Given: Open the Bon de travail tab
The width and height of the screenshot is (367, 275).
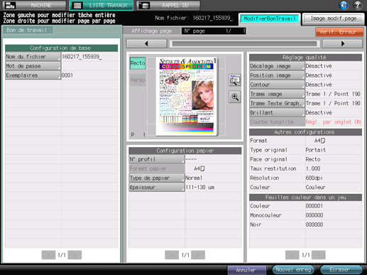Looking at the screenshot, I should pos(28,31).
